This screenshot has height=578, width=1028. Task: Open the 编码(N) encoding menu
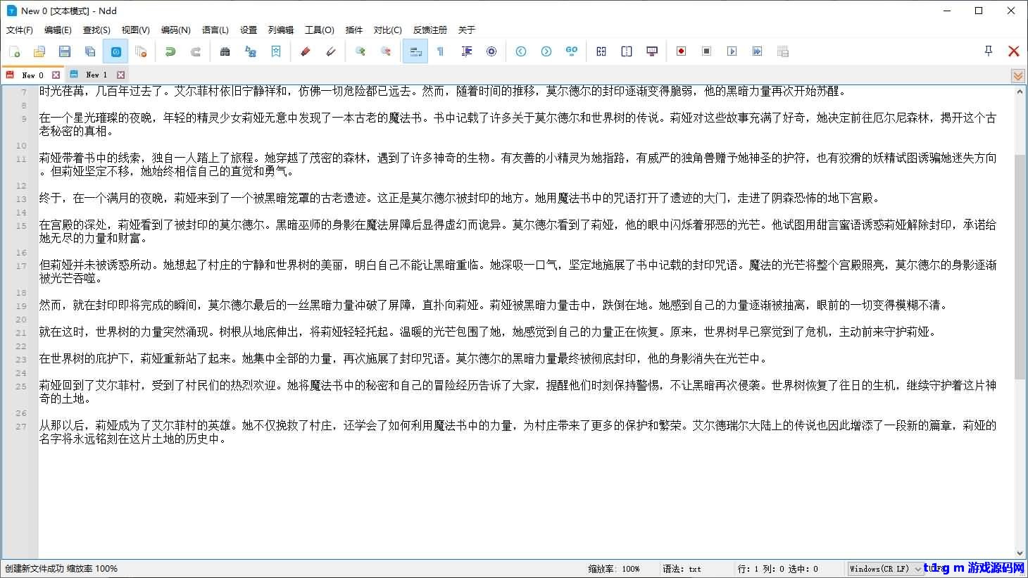175,30
